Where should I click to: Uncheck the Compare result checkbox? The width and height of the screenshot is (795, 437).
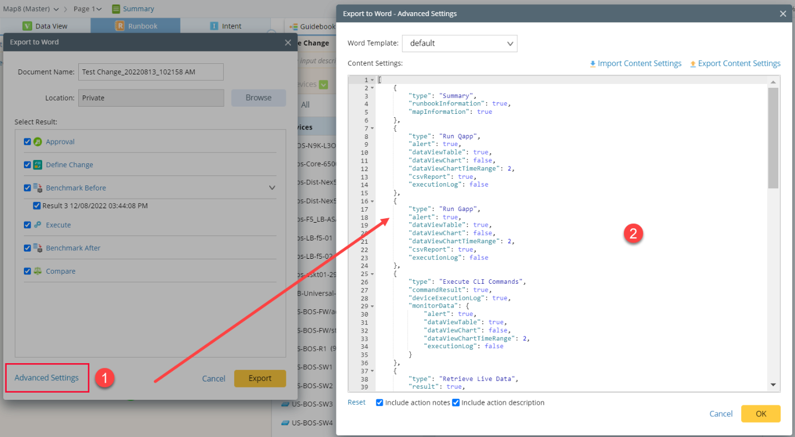(27, 271)
